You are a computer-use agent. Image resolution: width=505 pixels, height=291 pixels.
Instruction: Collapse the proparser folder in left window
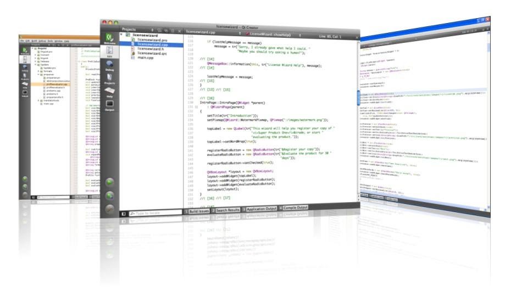[38, 74]
